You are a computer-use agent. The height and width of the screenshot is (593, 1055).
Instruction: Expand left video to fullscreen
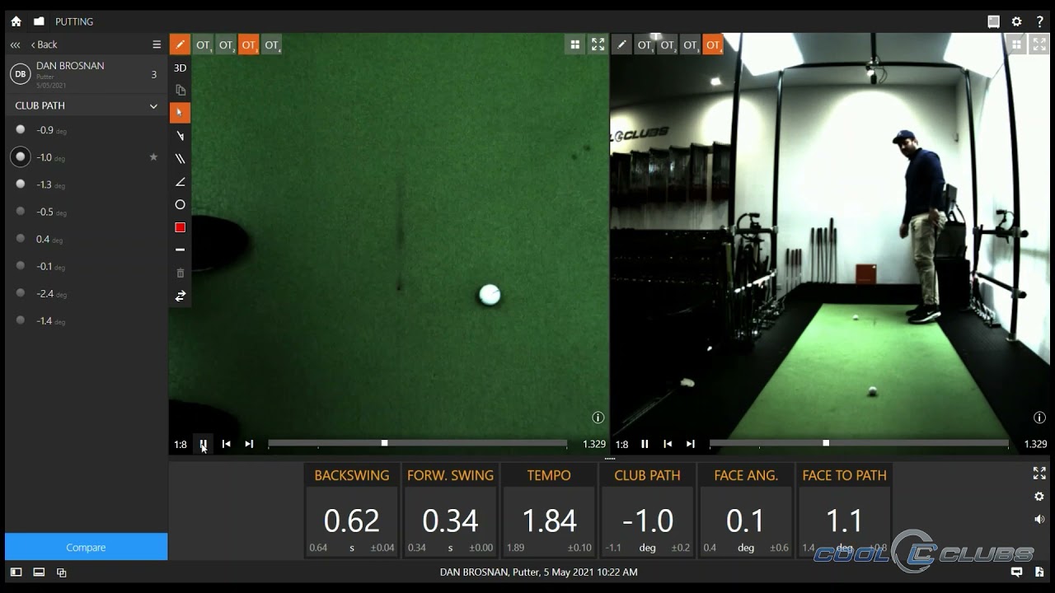(598, 44)
